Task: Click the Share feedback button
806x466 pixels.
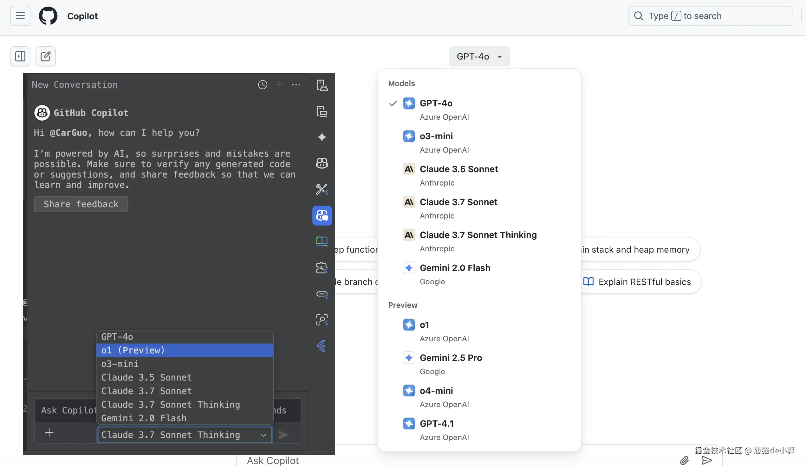Action: [x=81, y=204]
